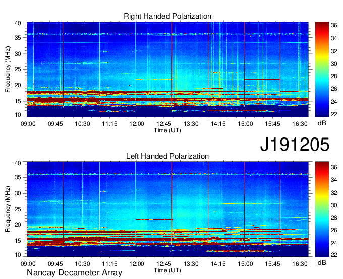Click "10:30" time tick of Left Handed plot
The image size is (343, 279).
coord(82,264)
